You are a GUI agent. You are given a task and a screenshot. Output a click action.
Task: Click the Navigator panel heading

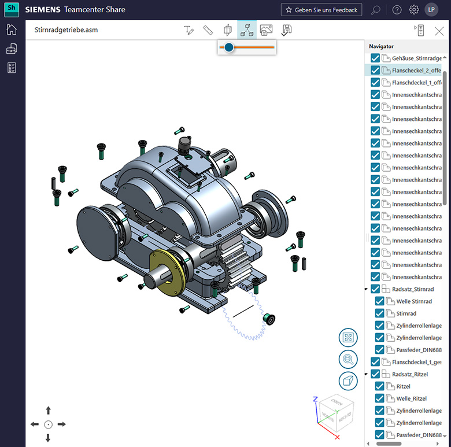coord(381,46)
